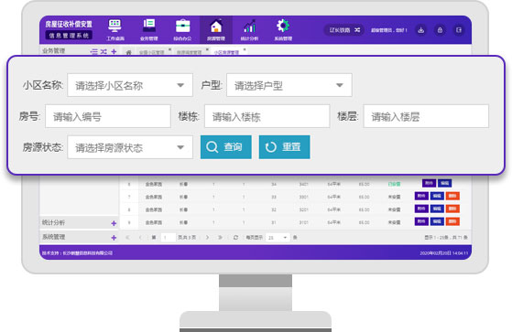Expand the 统计分析 sidebar section
The width and height of the screenshot is (512, 332).
(114, 223)
